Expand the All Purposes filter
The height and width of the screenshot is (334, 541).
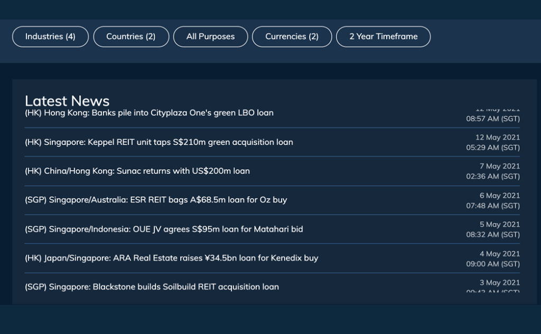tap(210, 36)
